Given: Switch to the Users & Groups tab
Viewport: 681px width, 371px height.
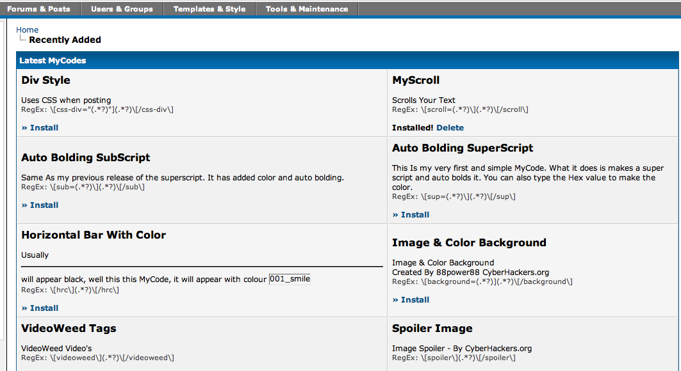Looking at the screenshot, I should click(122, 9).
